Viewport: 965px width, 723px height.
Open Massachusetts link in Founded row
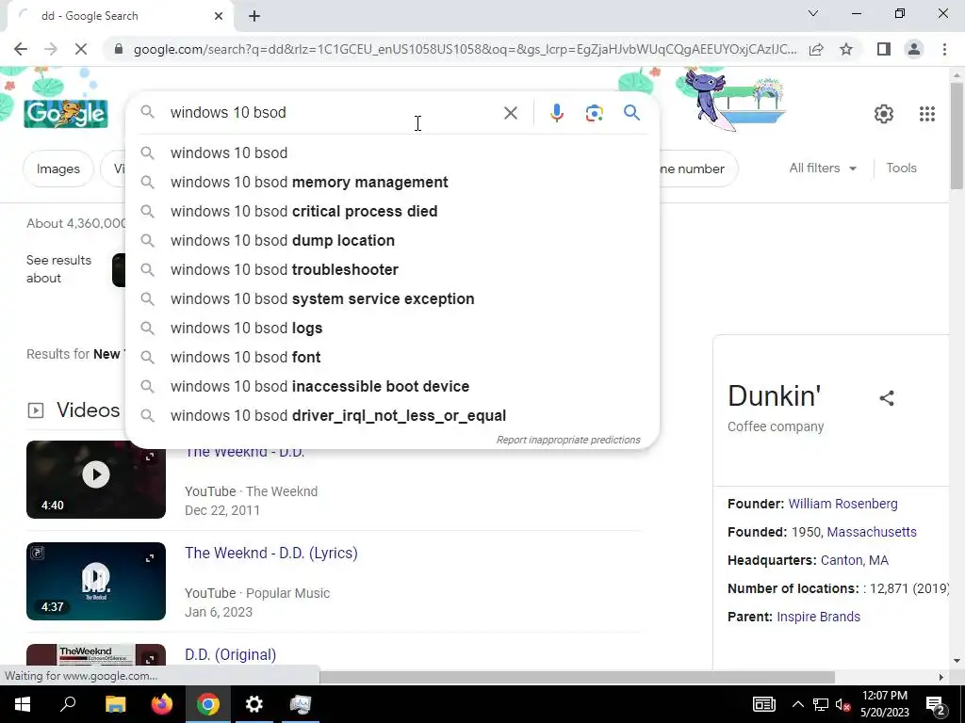(x=872, y=532)
